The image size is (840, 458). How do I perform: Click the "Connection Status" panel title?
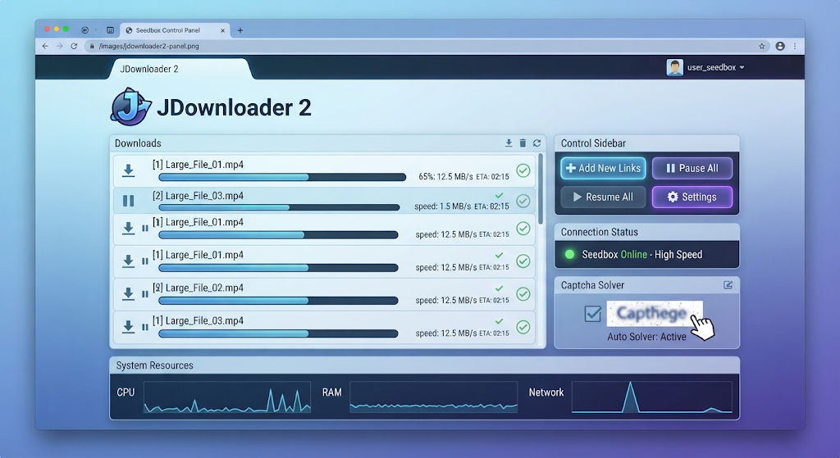[x=600, y=232]
